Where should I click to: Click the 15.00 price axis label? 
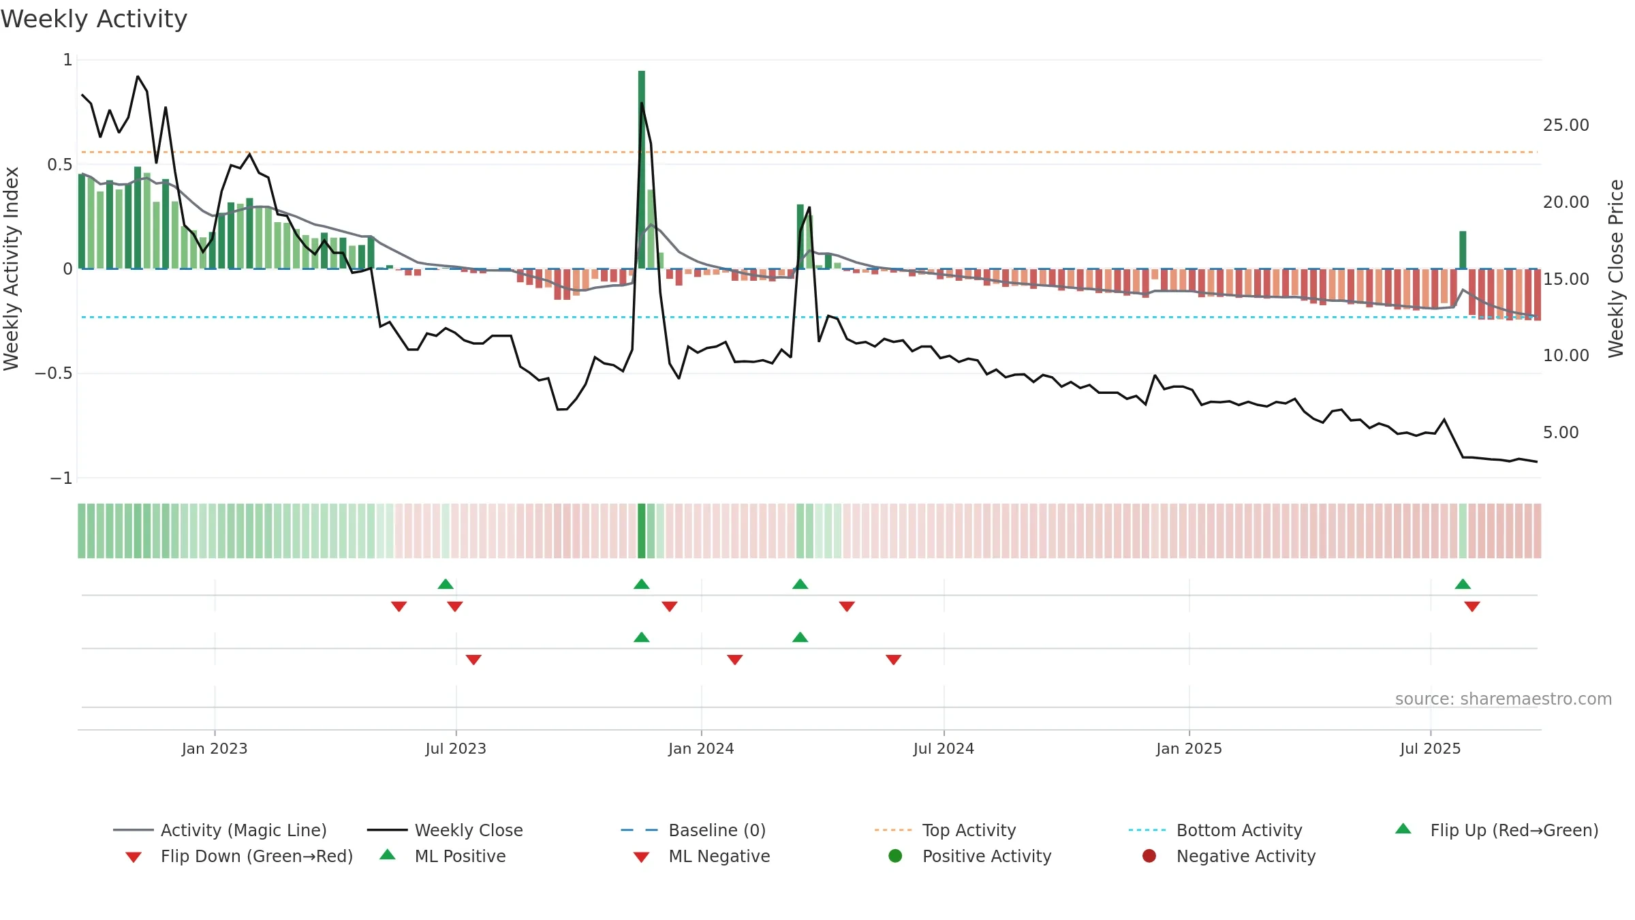[1566, 279]
